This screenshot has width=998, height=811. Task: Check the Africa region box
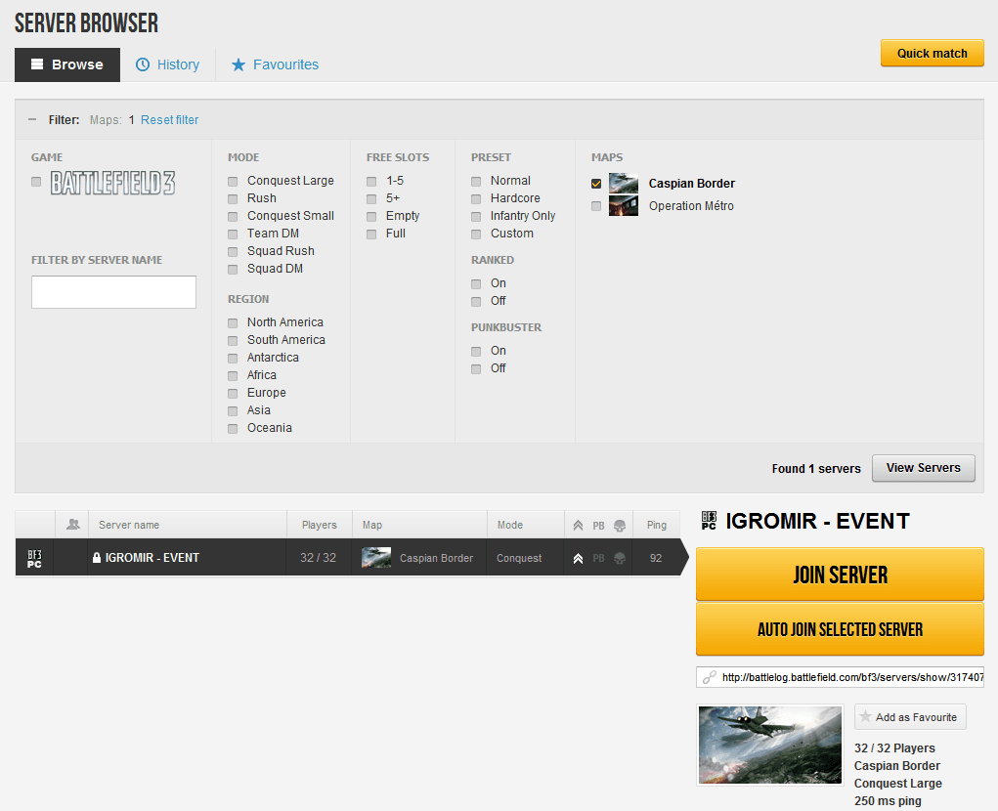(233, 376)
